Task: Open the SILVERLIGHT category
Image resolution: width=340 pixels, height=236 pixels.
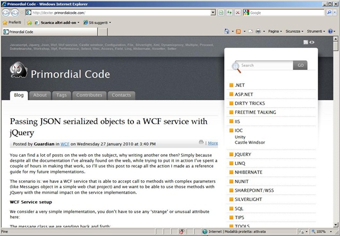Action: pos(248,199)
